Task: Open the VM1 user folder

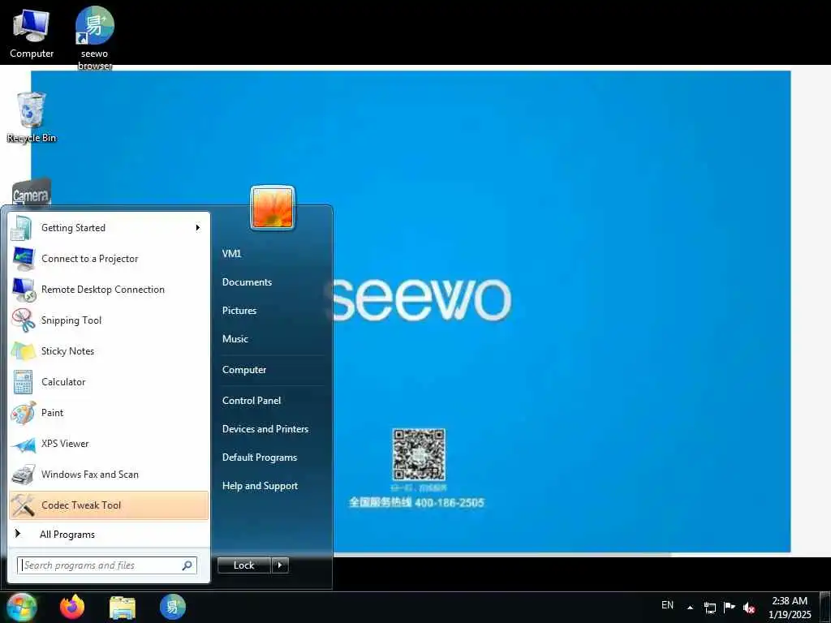Action: (231, 254)
